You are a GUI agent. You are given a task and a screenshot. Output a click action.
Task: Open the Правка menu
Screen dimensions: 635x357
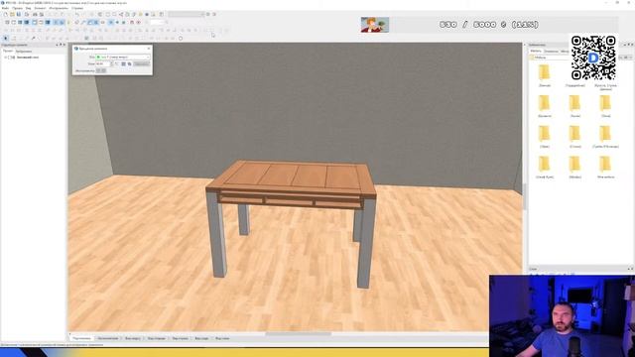coord(17,8)
